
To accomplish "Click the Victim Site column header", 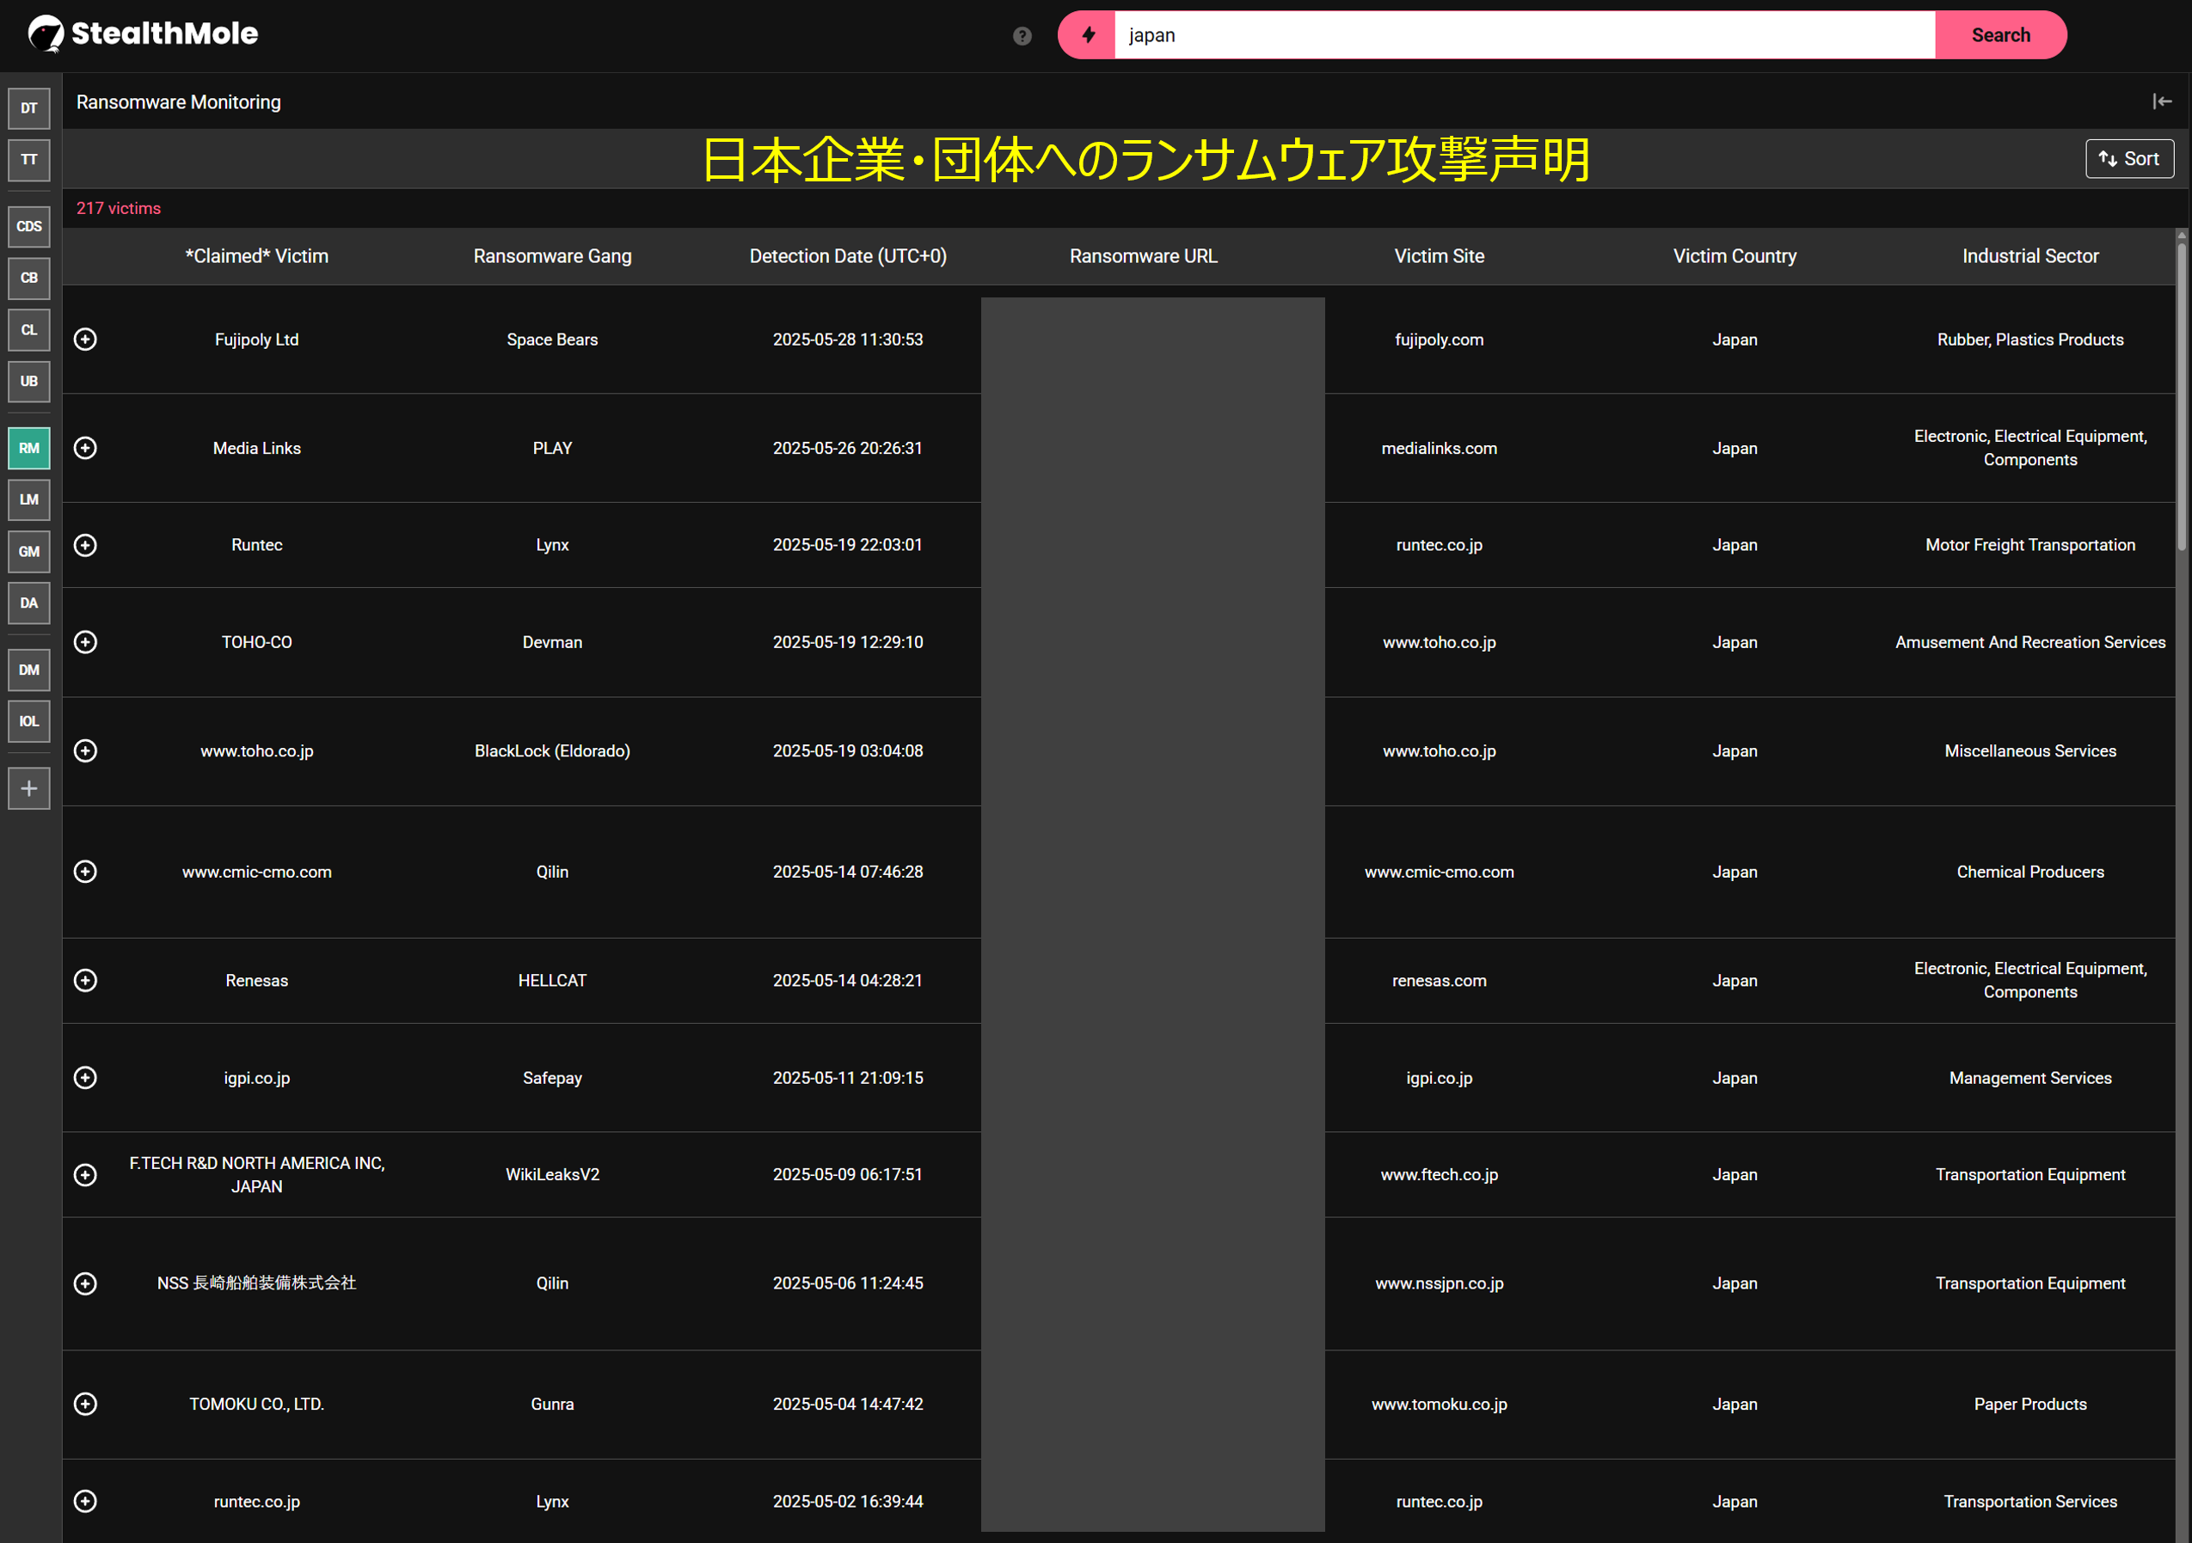I will point(1439,256).
